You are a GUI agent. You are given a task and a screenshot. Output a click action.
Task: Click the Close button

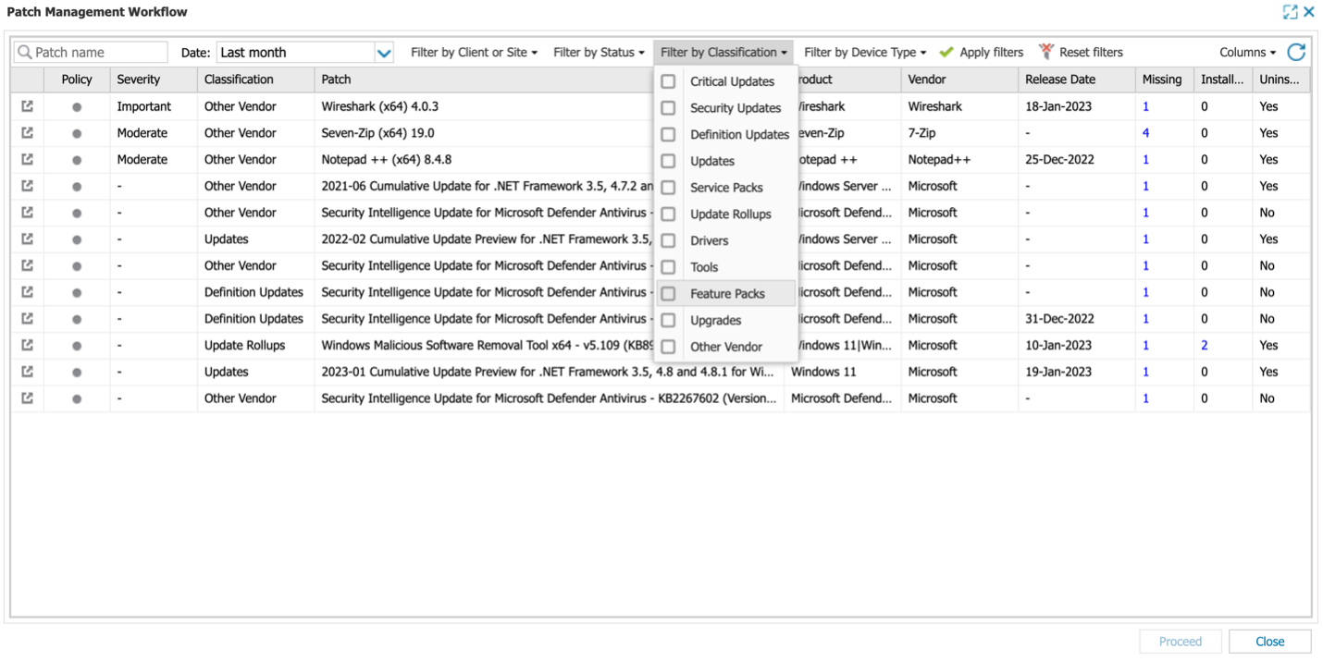1269,641
